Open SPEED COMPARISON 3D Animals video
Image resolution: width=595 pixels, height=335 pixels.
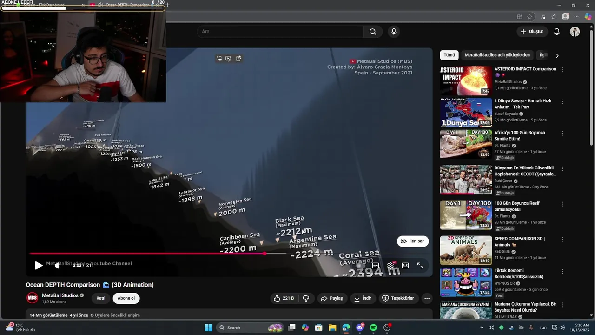(x=466, y=250)
